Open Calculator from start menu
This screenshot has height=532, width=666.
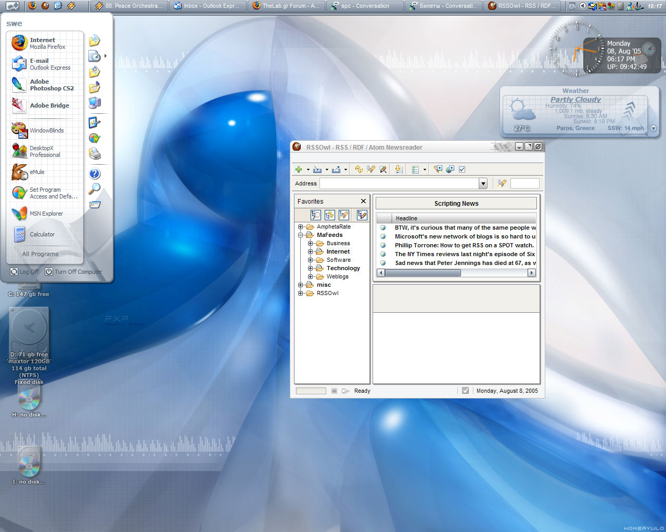[46, 234]
